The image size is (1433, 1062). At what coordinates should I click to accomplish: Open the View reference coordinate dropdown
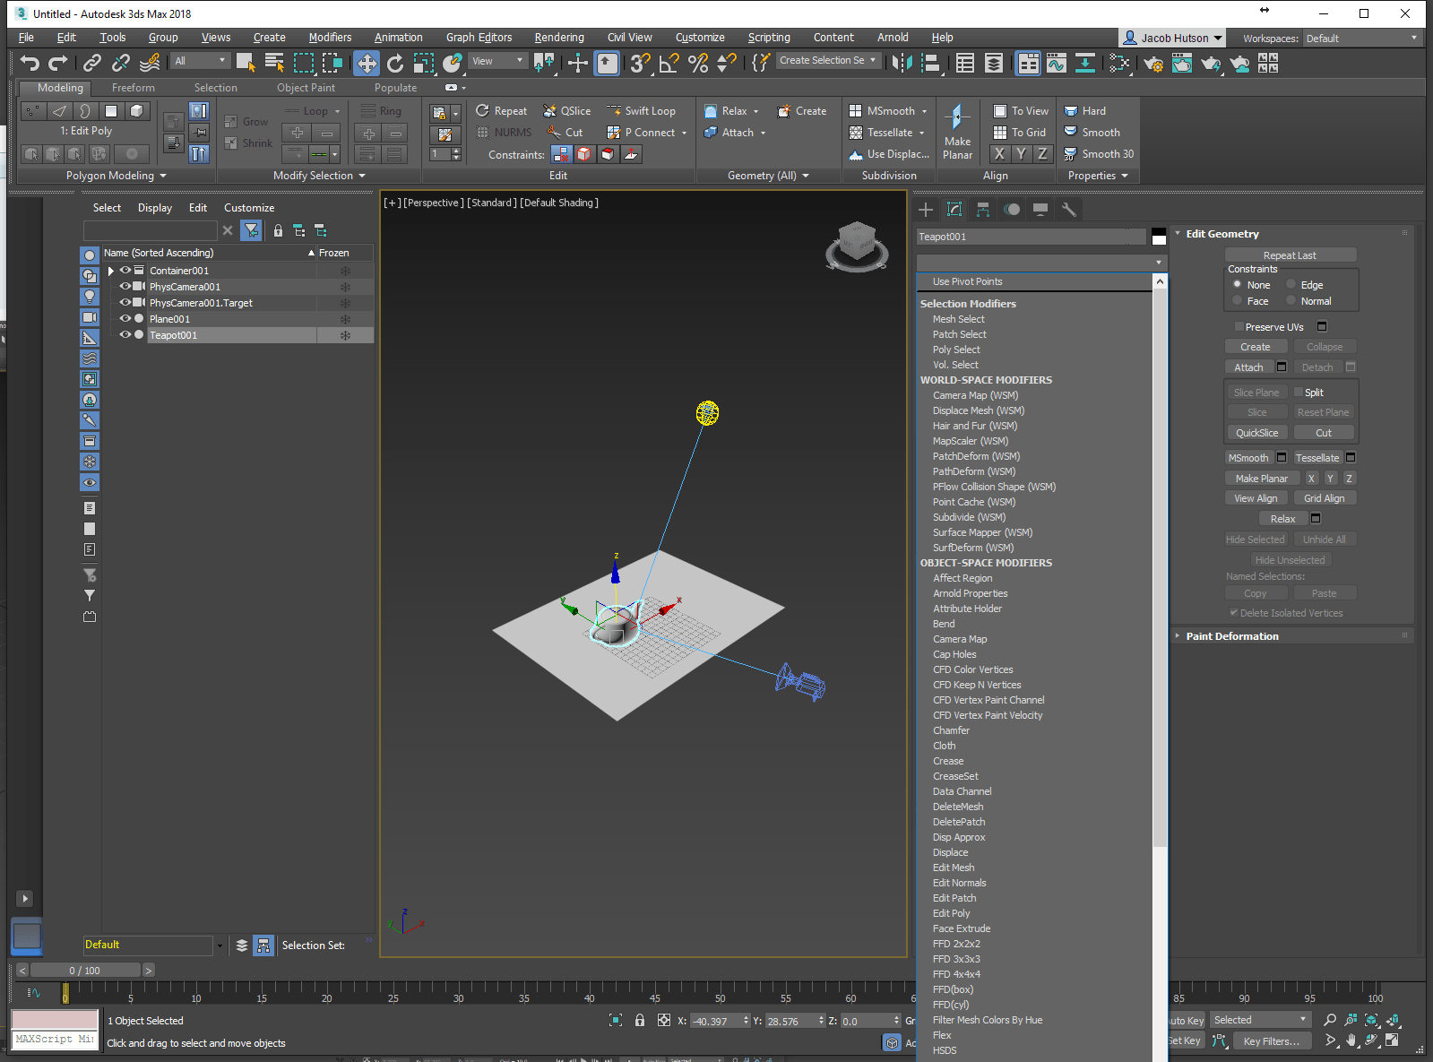[497, 61]
